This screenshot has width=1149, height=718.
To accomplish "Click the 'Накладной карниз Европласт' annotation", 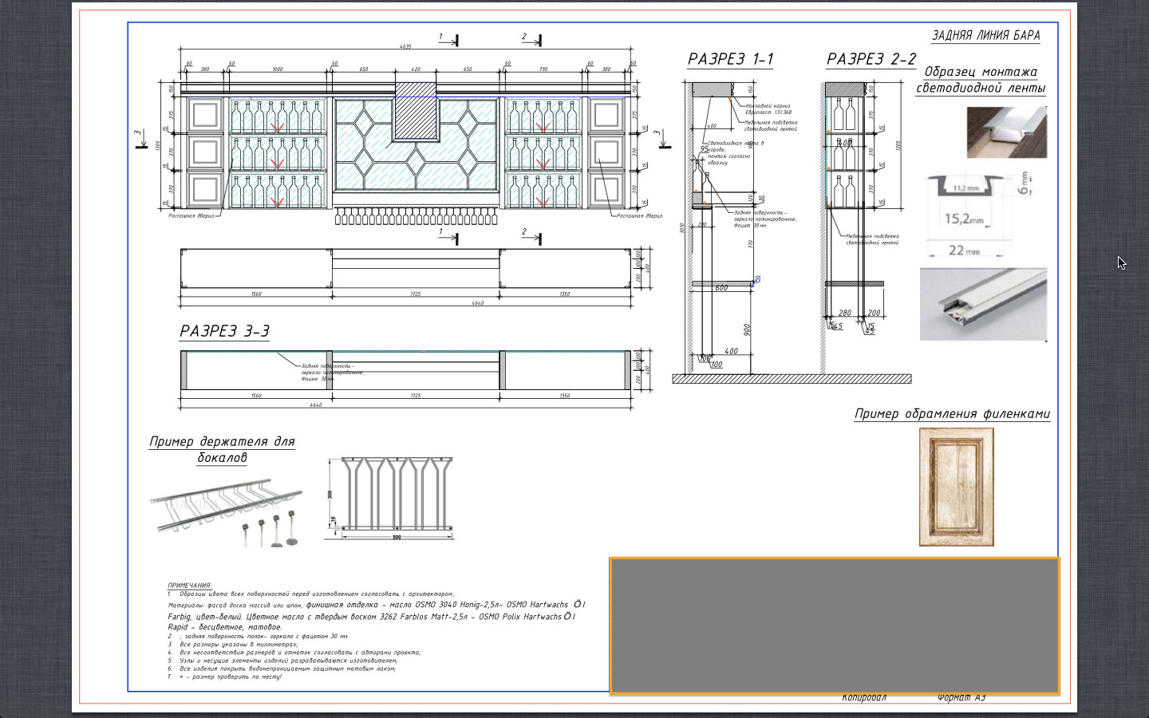I will click(x=768, y=109).
